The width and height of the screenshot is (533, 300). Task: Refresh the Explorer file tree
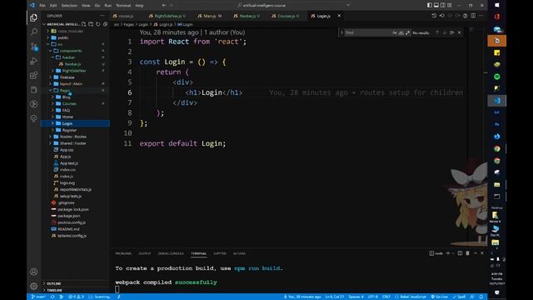coord(98,24)
